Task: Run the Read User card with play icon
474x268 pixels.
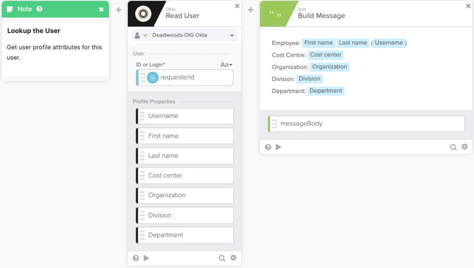Action: pyautogui.click(x=147, y=258)
